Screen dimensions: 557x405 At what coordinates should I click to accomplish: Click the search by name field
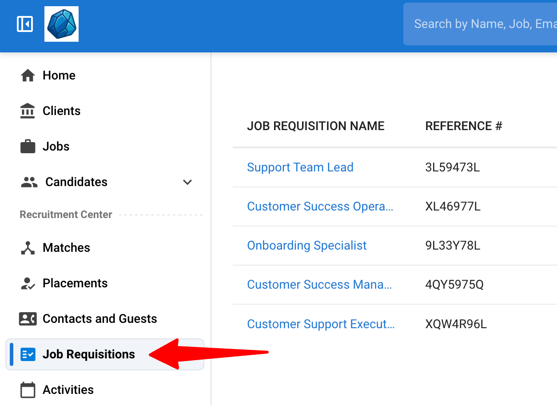pos(480,24)
